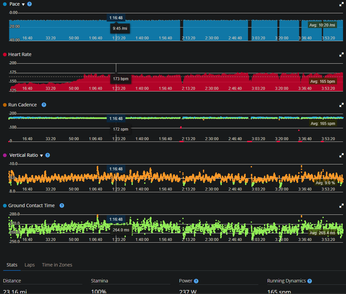Click the '173 bpm' heart rate tooltip
The image size is (346, 294).
click(x=121, y=79)
